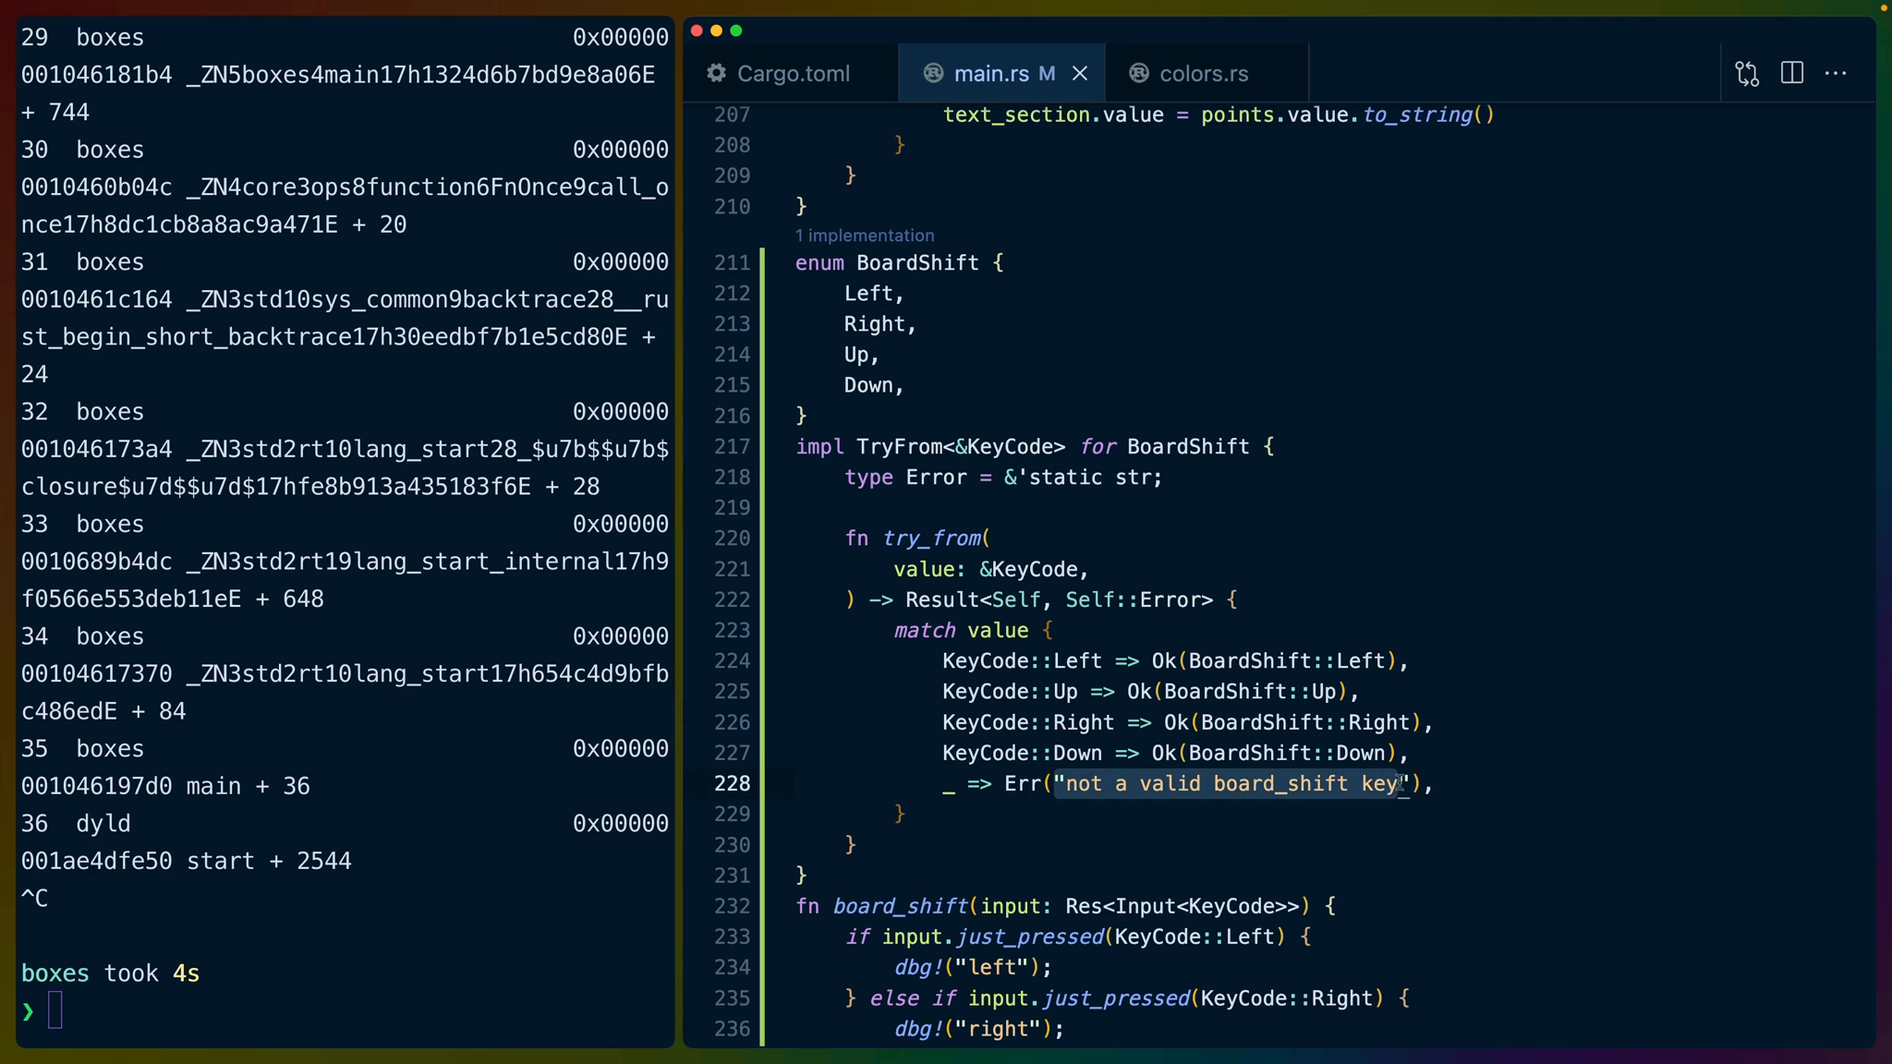The height and width of the screenshot is (1064, 1892).
Task: Click the Rust icon on main.rs tab
Action: (933, 73)
